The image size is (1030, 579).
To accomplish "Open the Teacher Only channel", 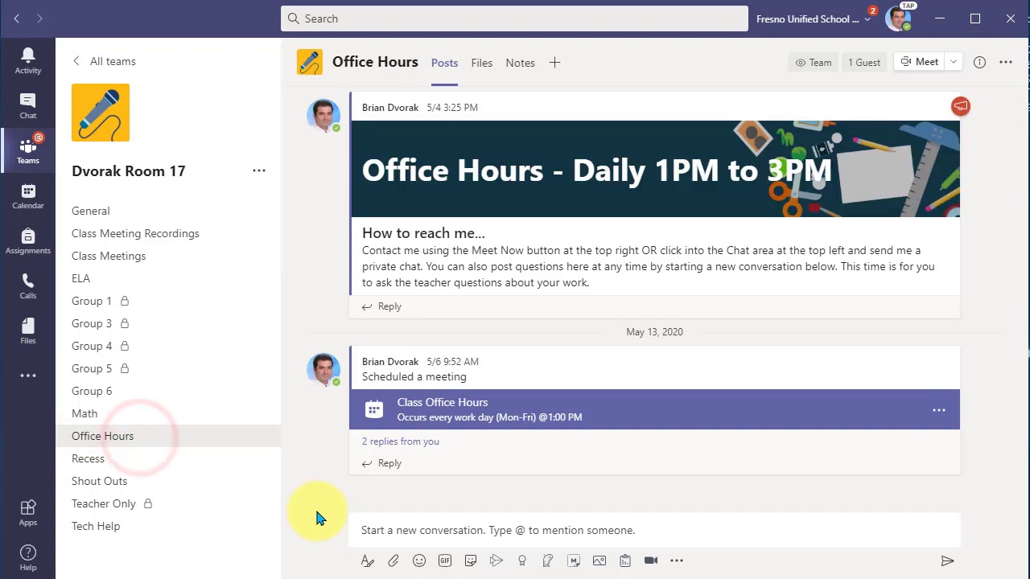I will click(x=104, y=503).
